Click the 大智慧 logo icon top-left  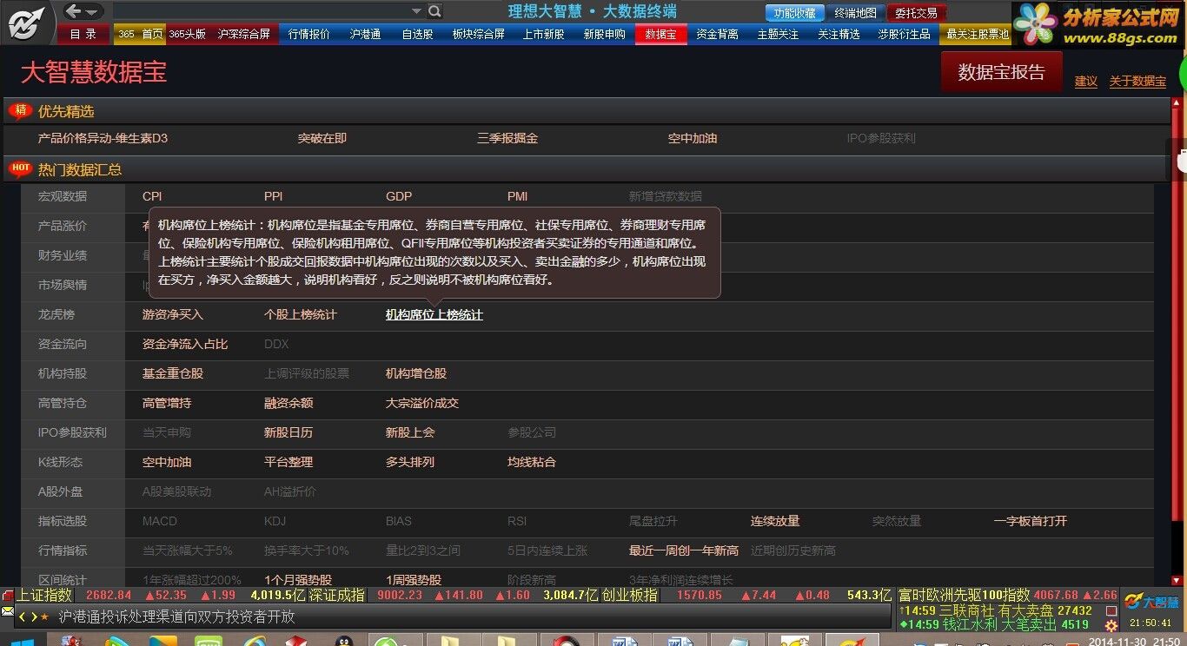tap(29, 23)
